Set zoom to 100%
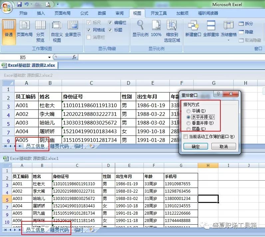Image resolution: width=265 pixels, height=237 pixels. point(156,28)
